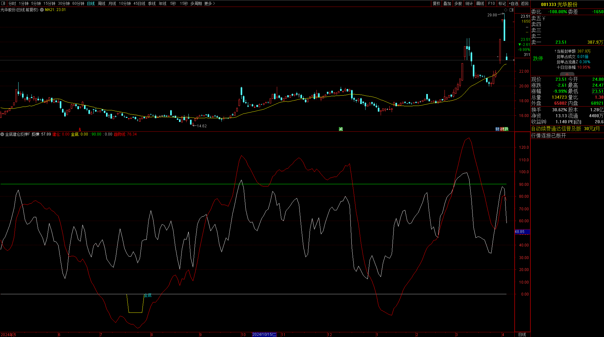
Task: Click the 反弹 57.89 indicator value
Action: (41, 134)
